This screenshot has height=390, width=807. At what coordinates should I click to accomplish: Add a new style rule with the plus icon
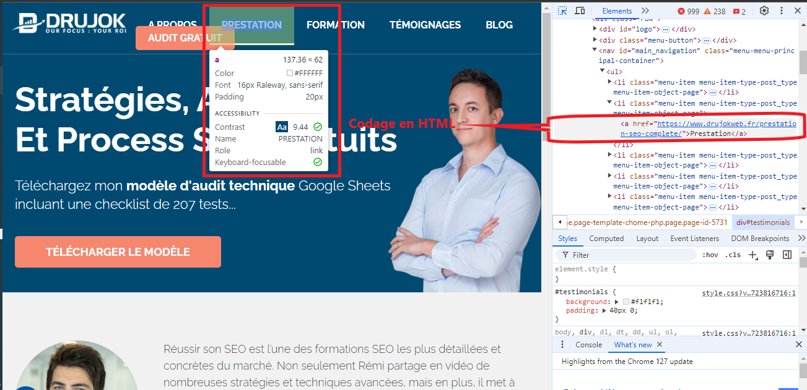coord(753,255)
